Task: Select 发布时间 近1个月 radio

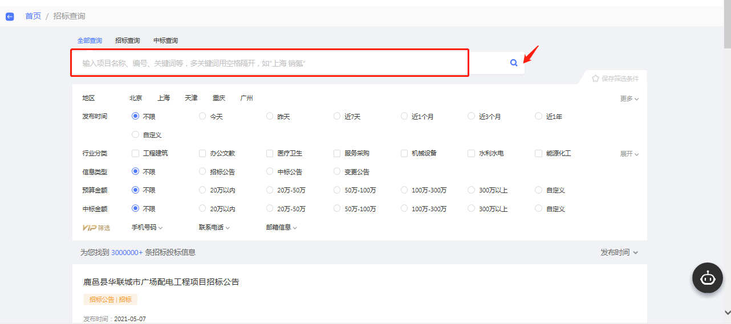Action: coord(404,116)
